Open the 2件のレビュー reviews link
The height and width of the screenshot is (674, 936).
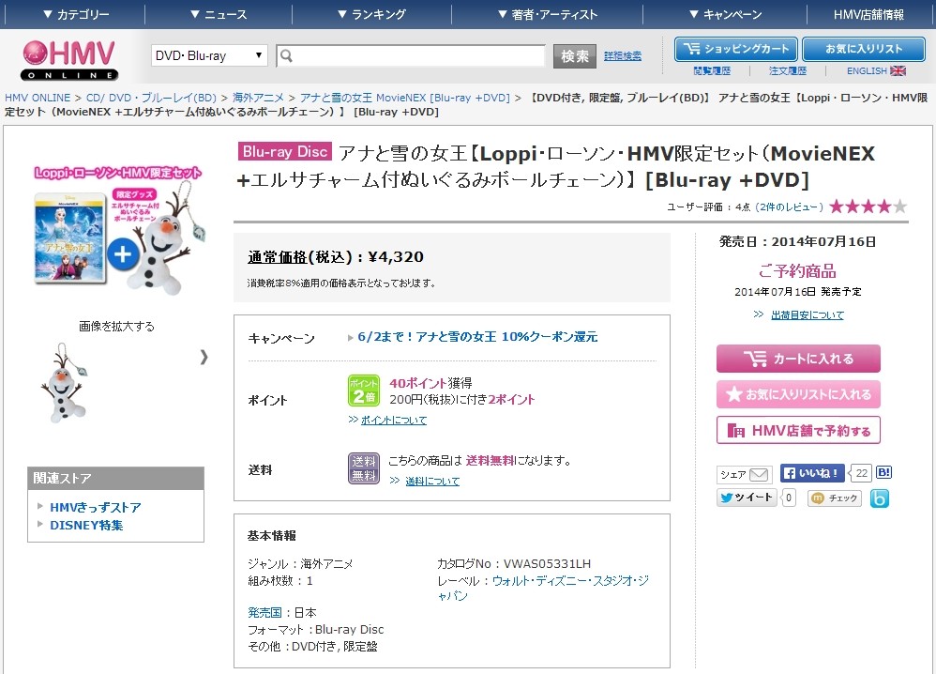(x=789, y=207)
